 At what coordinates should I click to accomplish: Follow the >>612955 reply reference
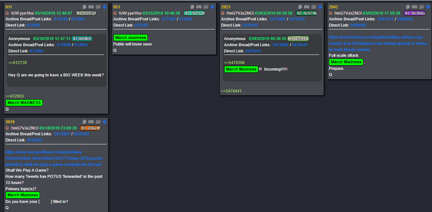(x=15, y=96)
